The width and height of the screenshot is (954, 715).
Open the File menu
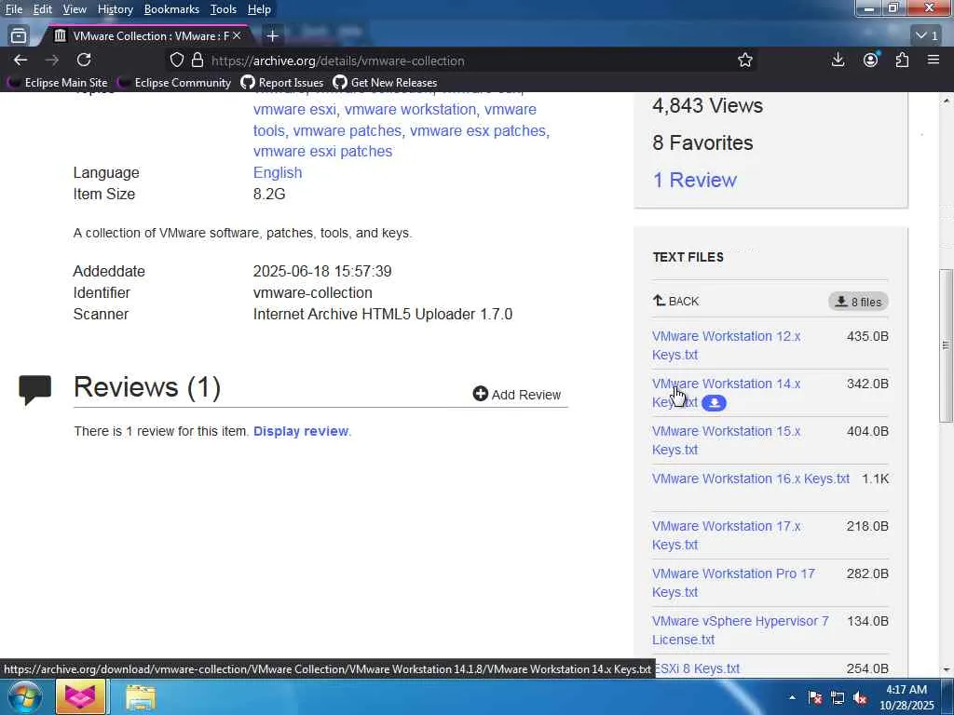pos(14,9)
